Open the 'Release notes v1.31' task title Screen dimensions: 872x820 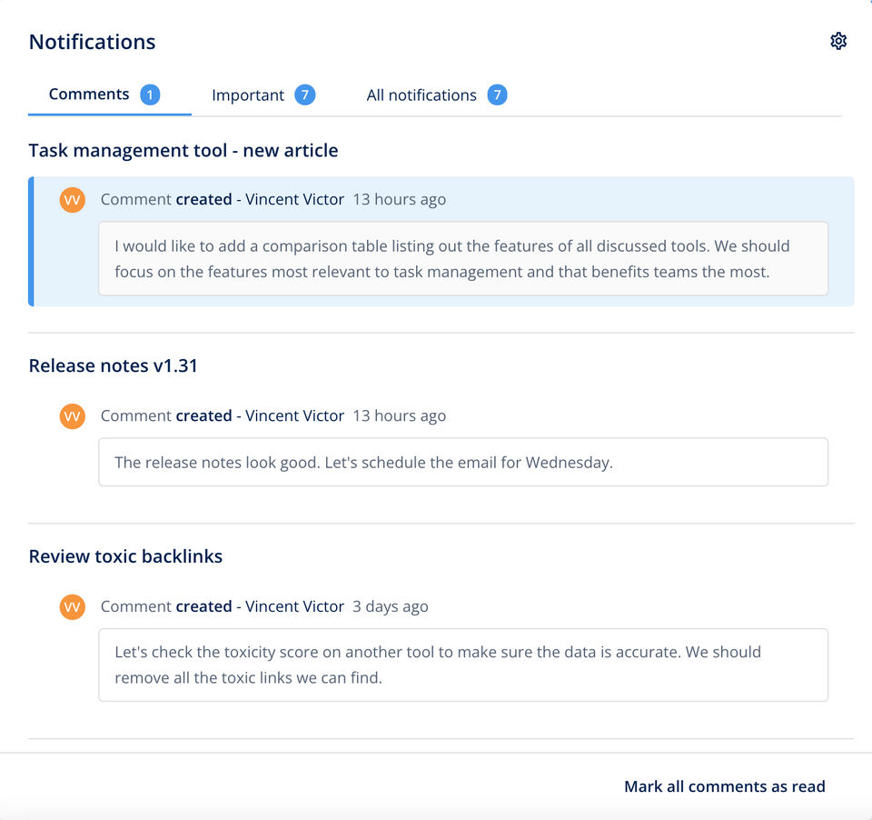pyautogui.click(x=114, y=365)
